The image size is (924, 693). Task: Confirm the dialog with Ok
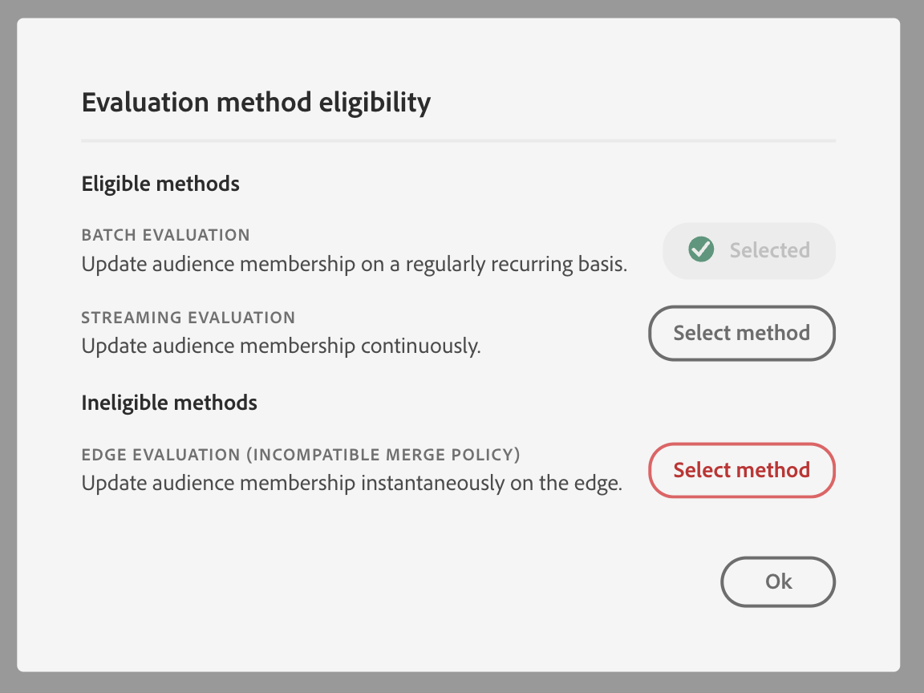778,582
